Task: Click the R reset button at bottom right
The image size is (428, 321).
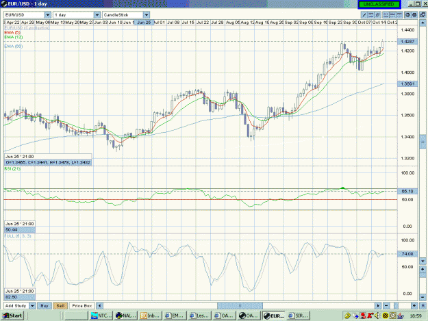Action: pos(423,306)
